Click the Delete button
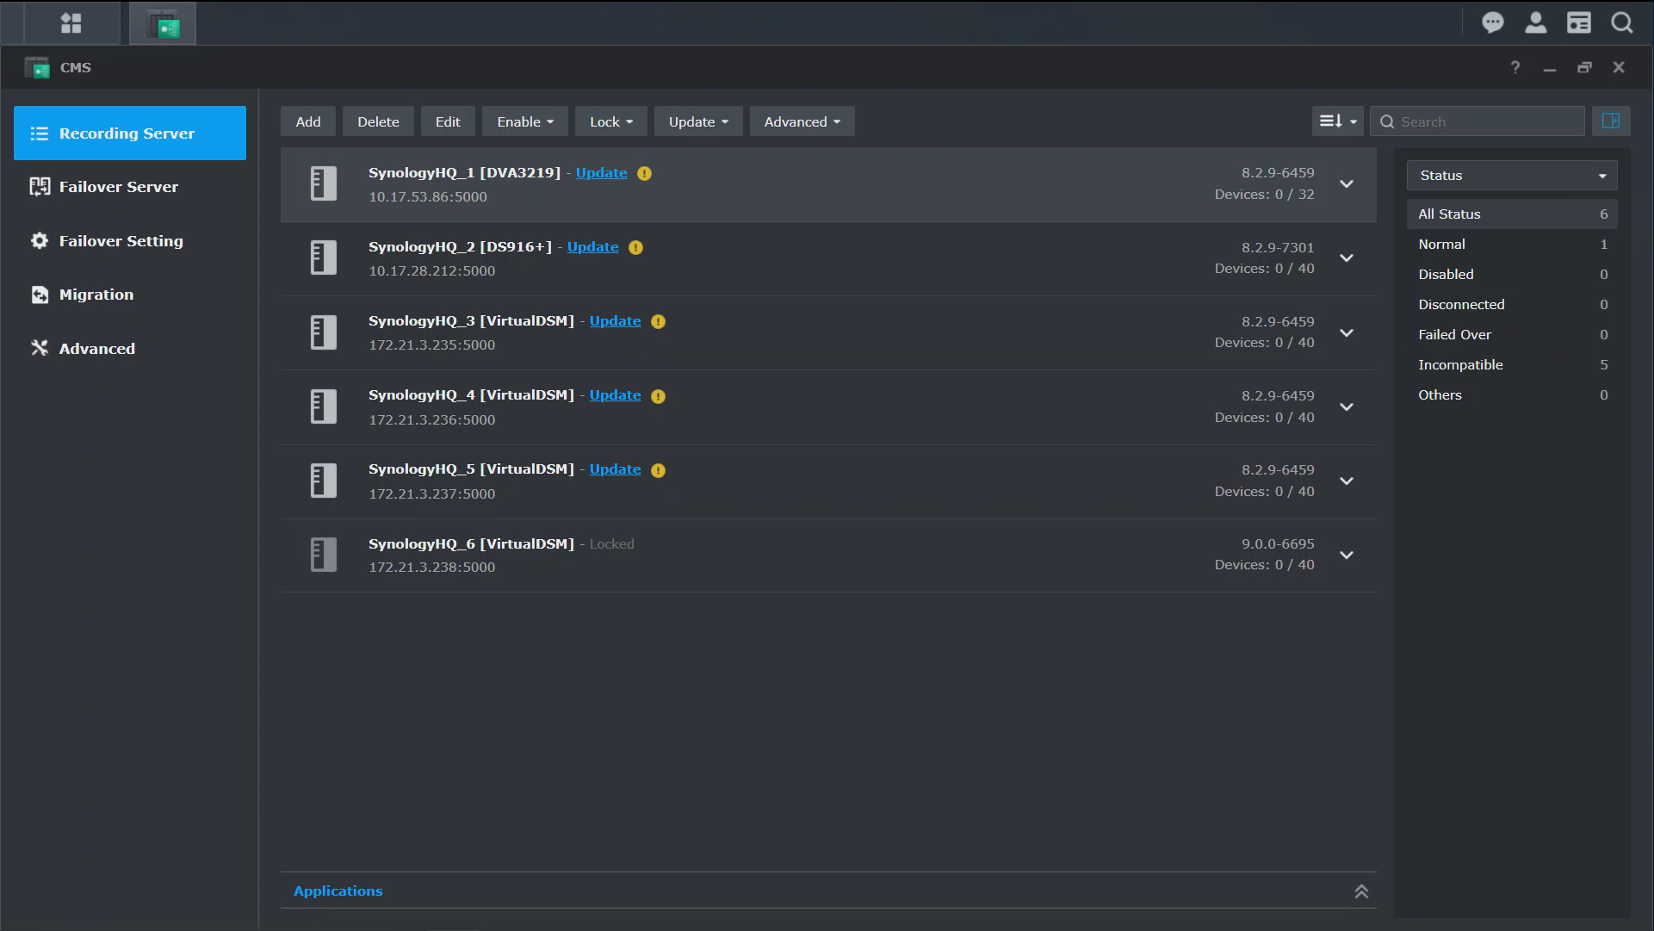This screenshot has width=1654, height=931. (x=378, y=121)
